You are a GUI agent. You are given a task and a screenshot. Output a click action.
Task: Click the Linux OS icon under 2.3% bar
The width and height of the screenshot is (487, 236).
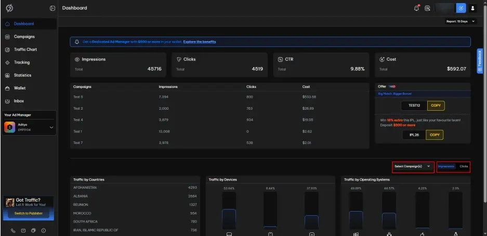click(x=456, y=234)
